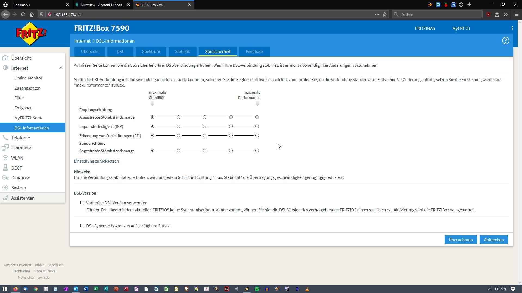Click the Abbrechen button
This screenshot has height=293, width=522.
point(494,240)
